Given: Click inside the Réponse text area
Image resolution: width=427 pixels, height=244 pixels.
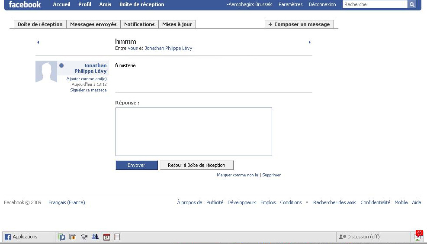Looking at the screenshot, I should 193,132.
